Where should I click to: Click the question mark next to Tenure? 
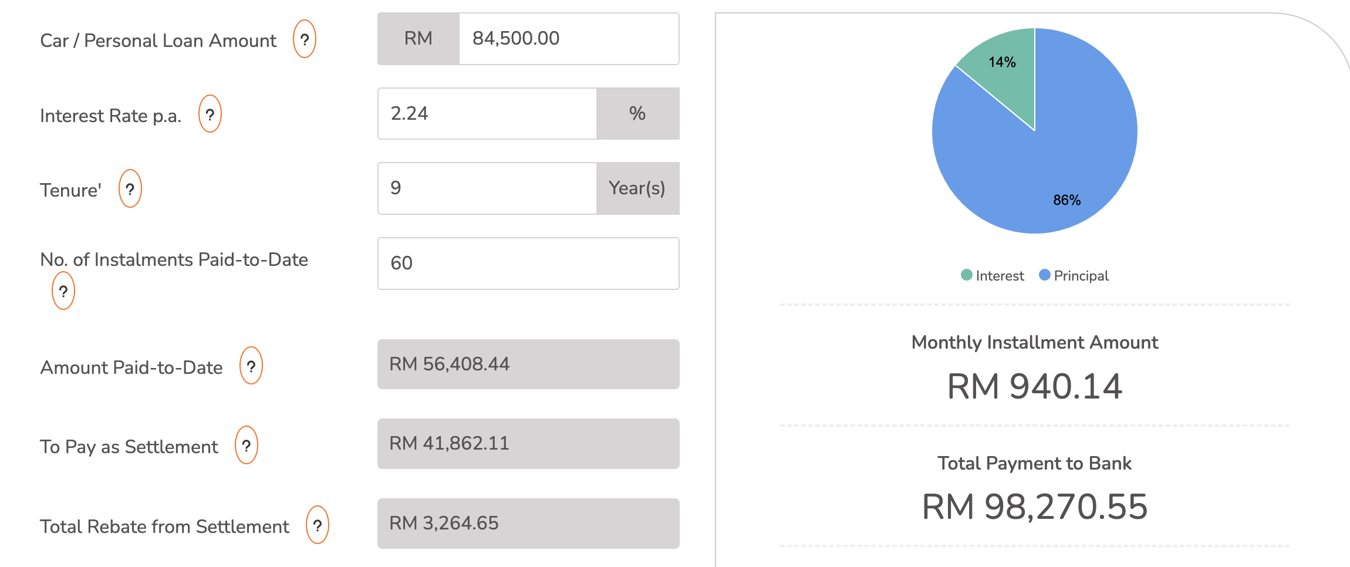(x=130, y=189)
